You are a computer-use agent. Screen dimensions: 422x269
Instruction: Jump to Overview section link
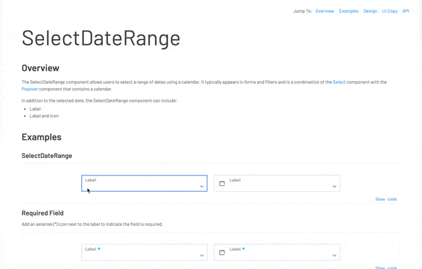coord(325,11)
